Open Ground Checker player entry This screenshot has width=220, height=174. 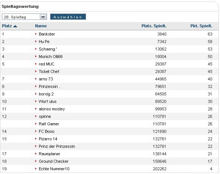[54, 161]
